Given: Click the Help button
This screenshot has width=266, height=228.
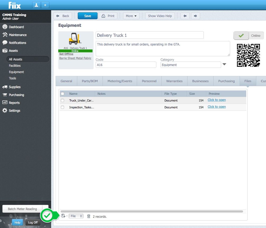Looking at the screenshot, I should 17,222.
